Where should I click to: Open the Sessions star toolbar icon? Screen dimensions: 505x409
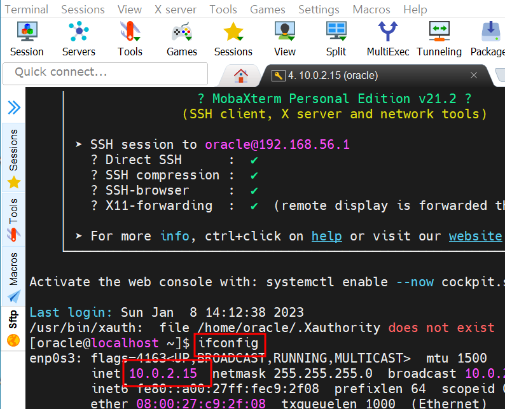pyautogui.click(x=233, y=39)
